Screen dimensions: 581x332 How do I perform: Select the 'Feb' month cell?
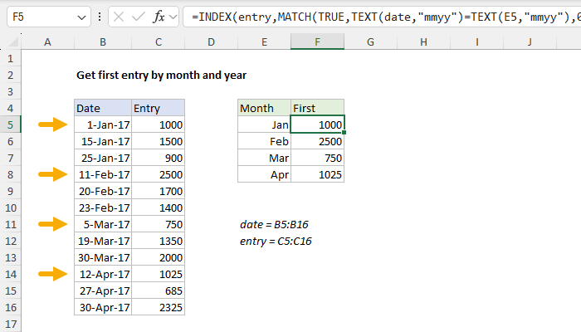click(x=264, y=142)
